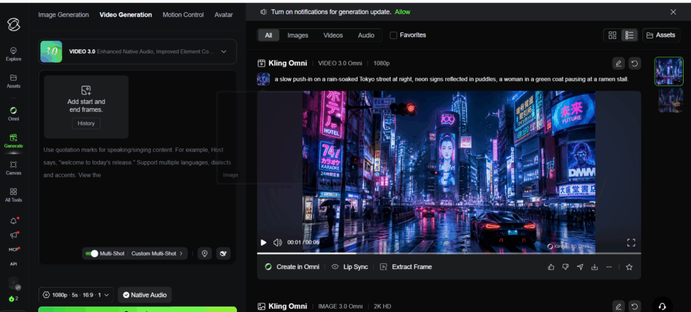Filter results by Videos

click(x=333, y=35)
